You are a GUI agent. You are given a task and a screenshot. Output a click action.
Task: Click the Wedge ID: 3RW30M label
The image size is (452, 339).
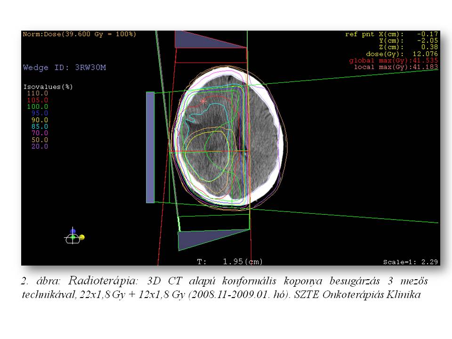point(65,68)
